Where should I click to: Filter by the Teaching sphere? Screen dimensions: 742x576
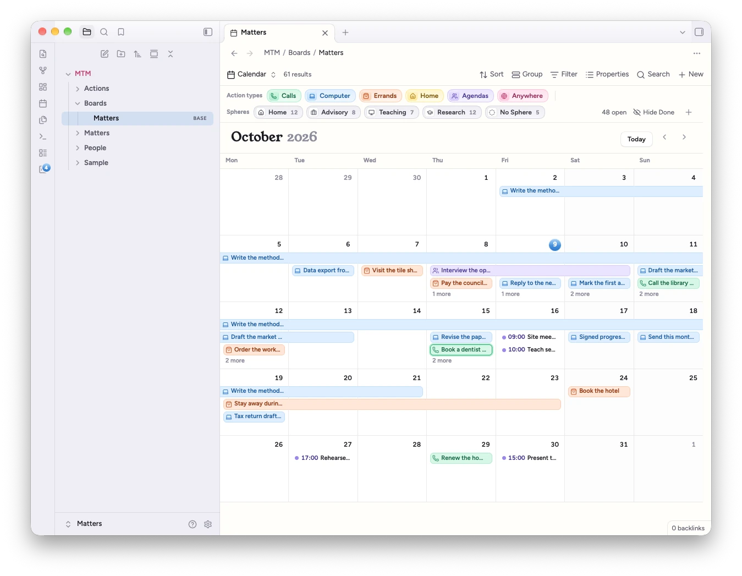point(391,112)
